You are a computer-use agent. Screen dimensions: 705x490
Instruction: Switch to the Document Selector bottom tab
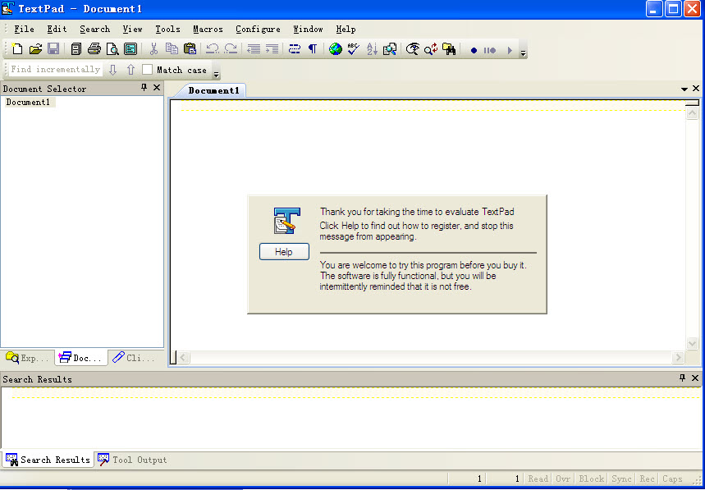(x=81, y=358)
